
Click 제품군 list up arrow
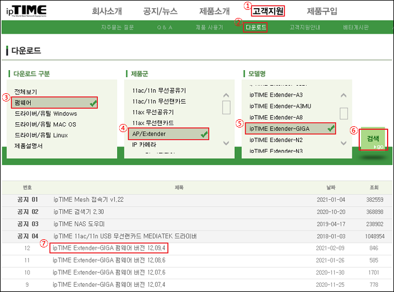tap(226, 95)
